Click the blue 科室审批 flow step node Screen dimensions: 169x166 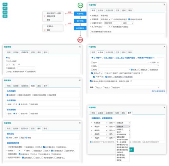coord(80,13)
